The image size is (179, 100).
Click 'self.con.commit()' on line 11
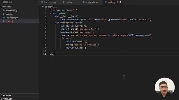click(76, 42)
